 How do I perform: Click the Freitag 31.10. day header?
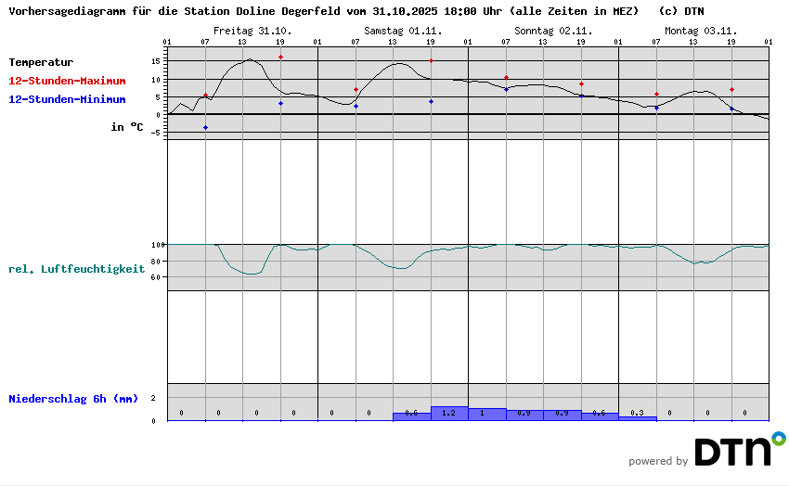point(252,31)
